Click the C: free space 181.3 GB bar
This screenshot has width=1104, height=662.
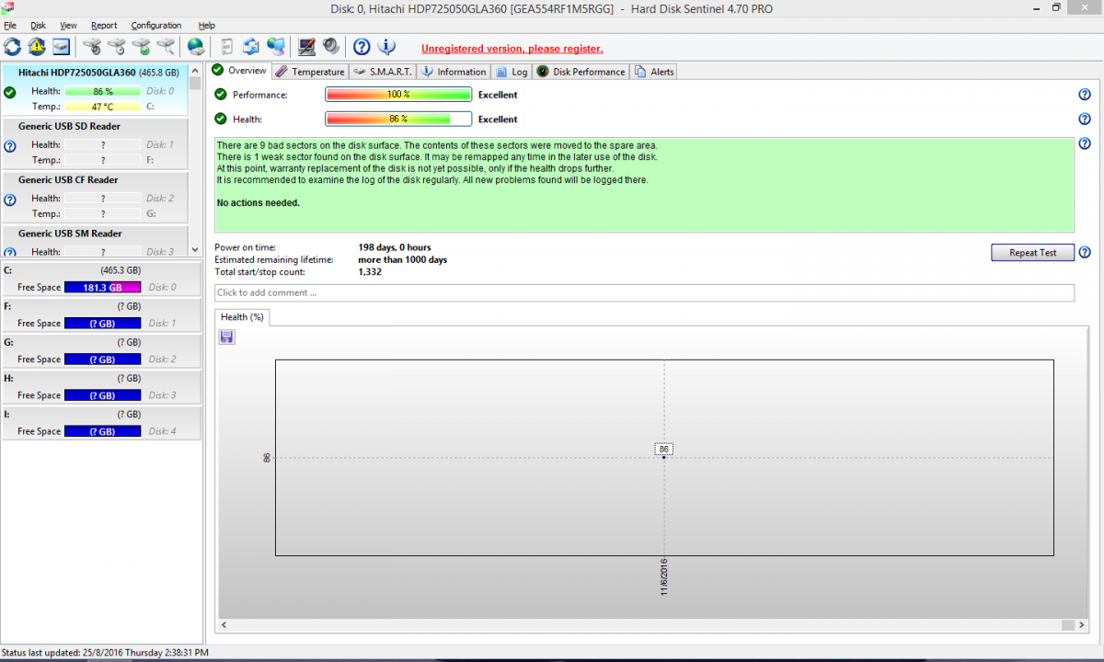coord(103,288)
